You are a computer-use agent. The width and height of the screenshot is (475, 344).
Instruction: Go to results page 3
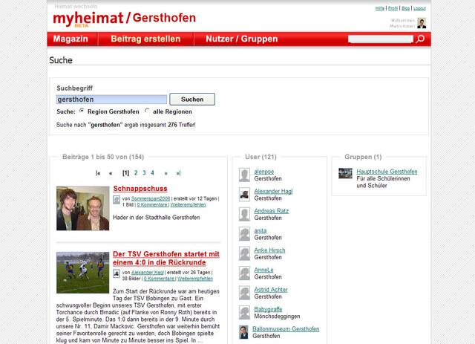(x=144, y=173)
